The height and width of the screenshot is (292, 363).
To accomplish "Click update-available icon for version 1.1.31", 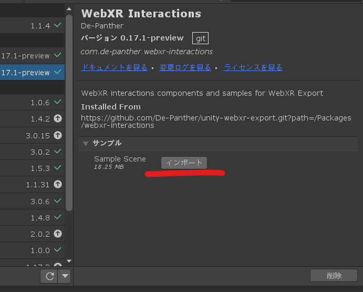I will click(x=58, y=184).
